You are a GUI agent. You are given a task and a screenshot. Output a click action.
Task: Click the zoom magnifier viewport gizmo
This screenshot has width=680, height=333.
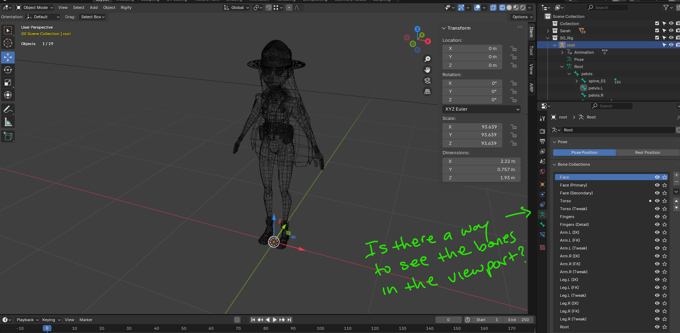(x=427, y=59)
